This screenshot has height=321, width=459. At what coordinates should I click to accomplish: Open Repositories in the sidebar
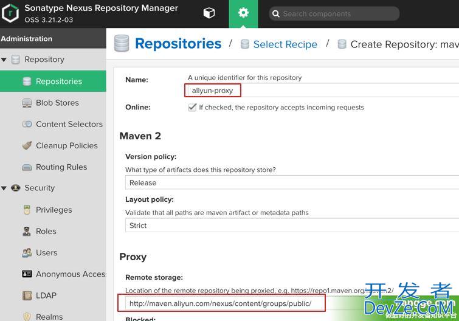[53, 81]
